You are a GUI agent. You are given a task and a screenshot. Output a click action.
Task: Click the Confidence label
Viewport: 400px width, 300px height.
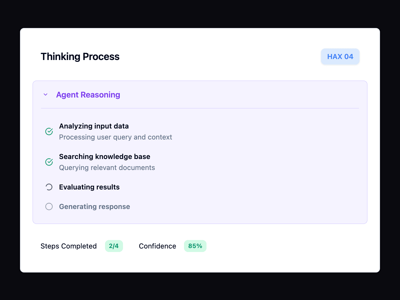click(157, 246)
